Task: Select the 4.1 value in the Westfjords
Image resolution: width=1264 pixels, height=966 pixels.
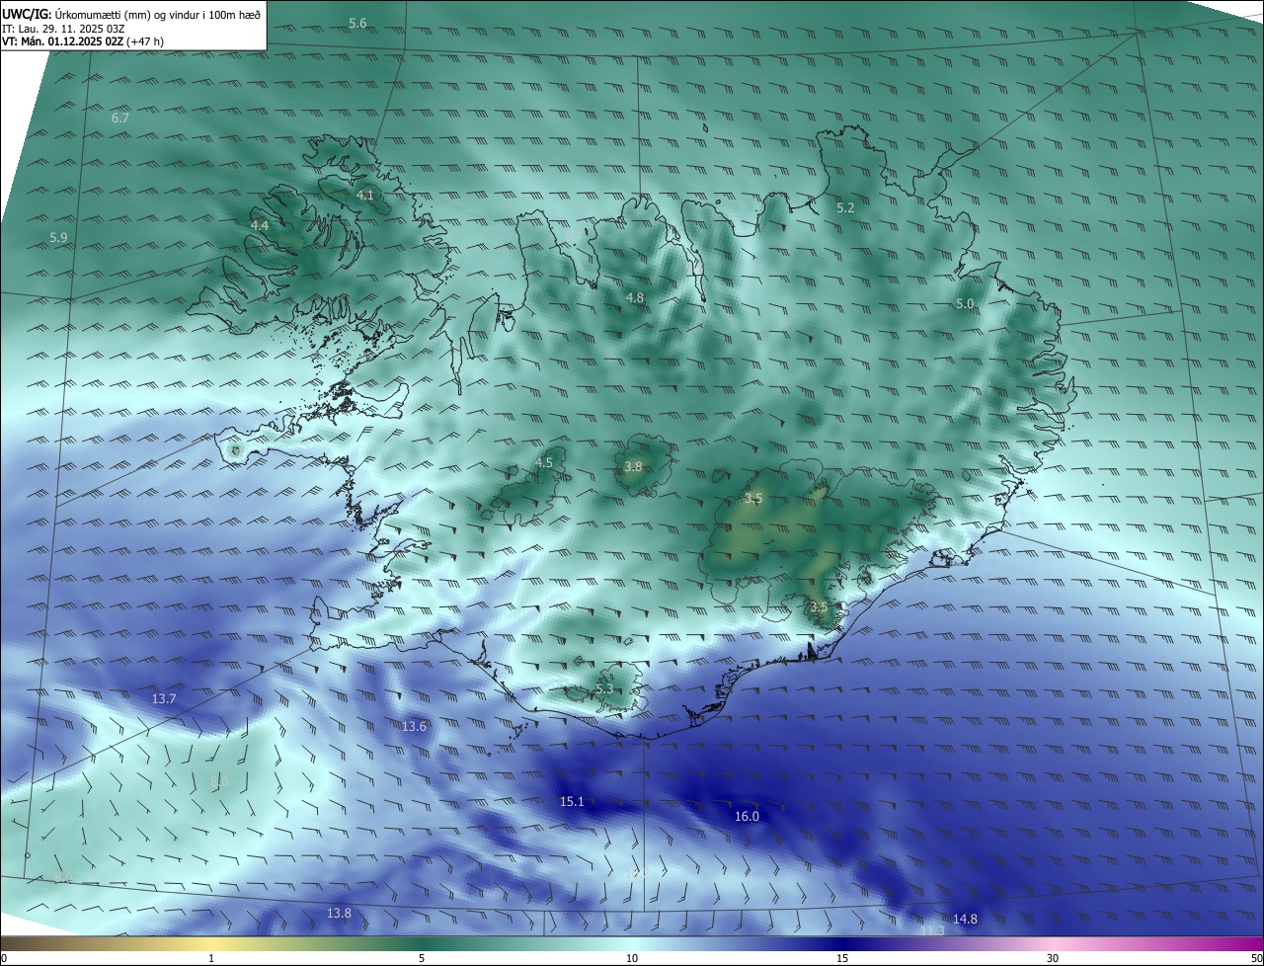Action: 365,196
